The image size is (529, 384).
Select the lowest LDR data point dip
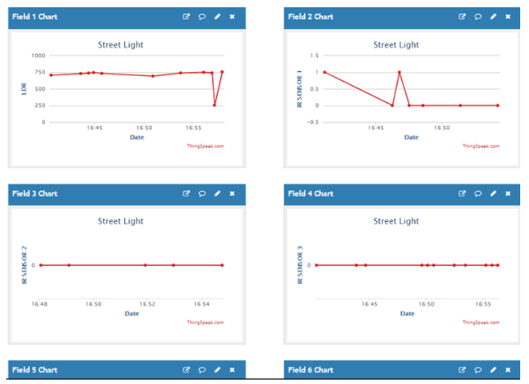pyautogui.click(x=214, y=106)
